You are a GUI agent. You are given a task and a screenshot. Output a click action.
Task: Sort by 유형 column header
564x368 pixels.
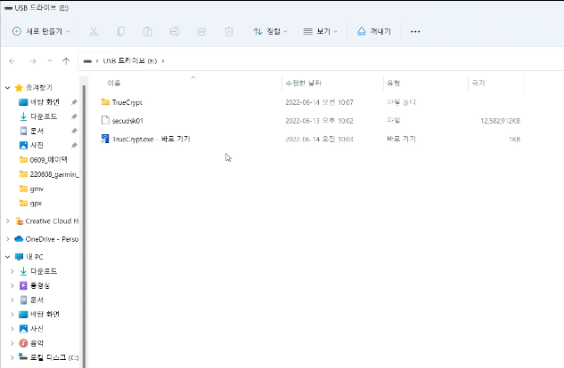[393, 83]
